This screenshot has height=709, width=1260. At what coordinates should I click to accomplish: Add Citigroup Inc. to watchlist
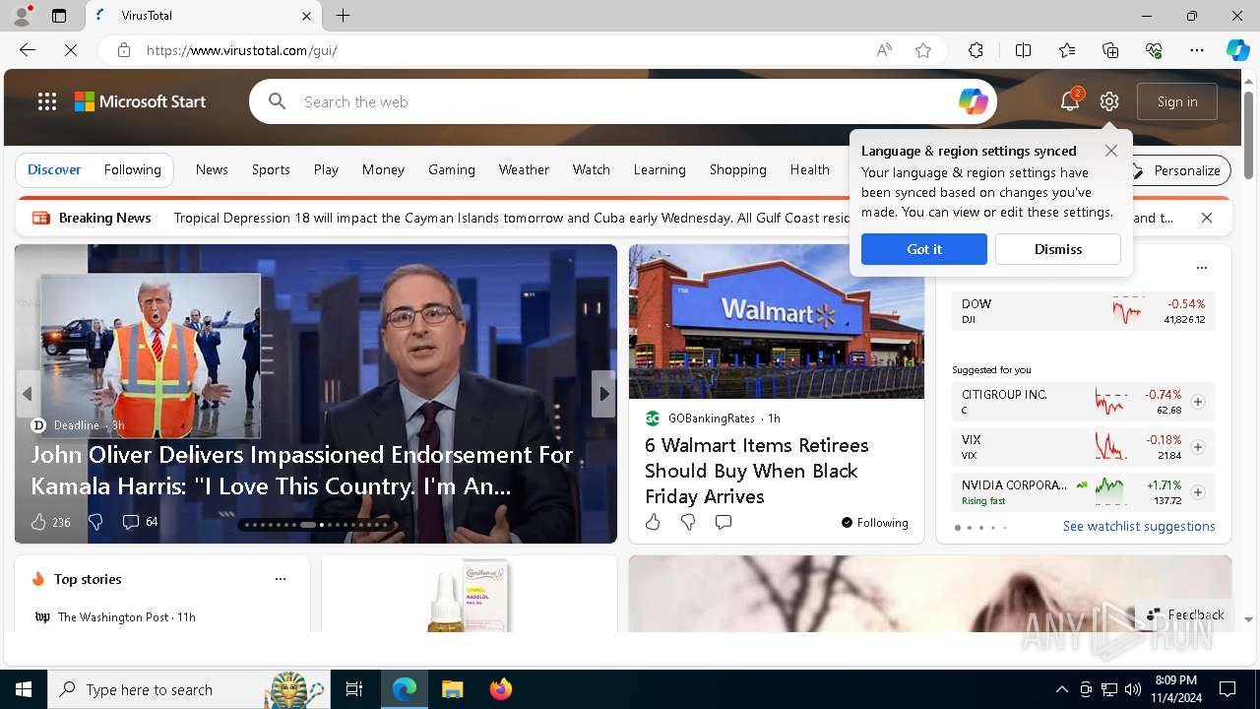tap(1198, 402)
